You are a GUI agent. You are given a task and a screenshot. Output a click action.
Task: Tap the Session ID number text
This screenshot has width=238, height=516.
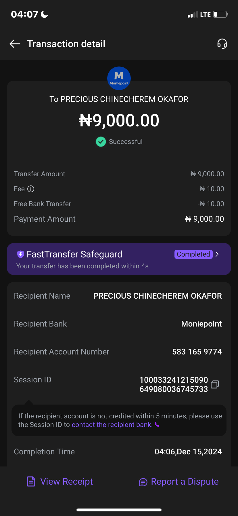(x=174, y=384)
